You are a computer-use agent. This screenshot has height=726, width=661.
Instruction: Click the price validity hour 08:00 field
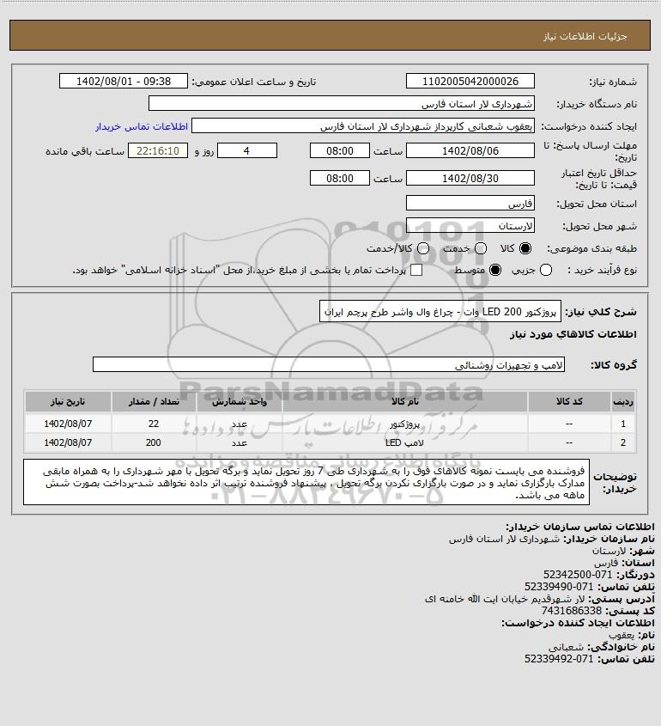pos(340,178)
